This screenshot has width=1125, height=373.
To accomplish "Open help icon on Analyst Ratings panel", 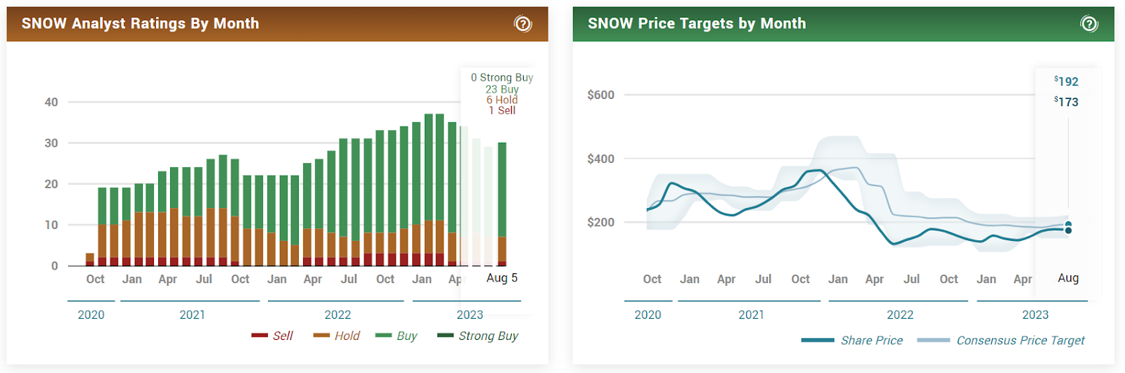I will pos(522,24).
